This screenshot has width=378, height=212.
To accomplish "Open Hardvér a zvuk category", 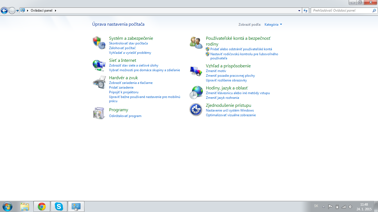I will pos(123,78).
